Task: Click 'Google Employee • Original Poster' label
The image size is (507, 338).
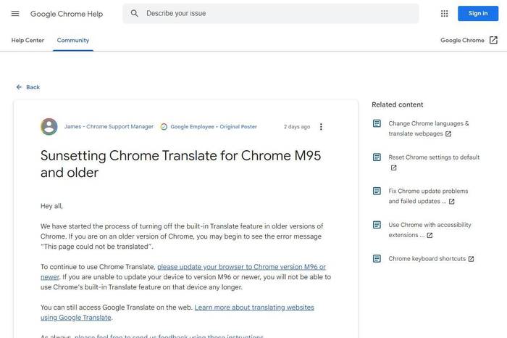Action: click(214, 127)
